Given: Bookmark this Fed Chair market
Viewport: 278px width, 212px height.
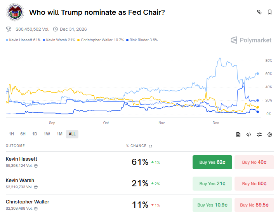Looking at the screenshot, I should [269, 12].
